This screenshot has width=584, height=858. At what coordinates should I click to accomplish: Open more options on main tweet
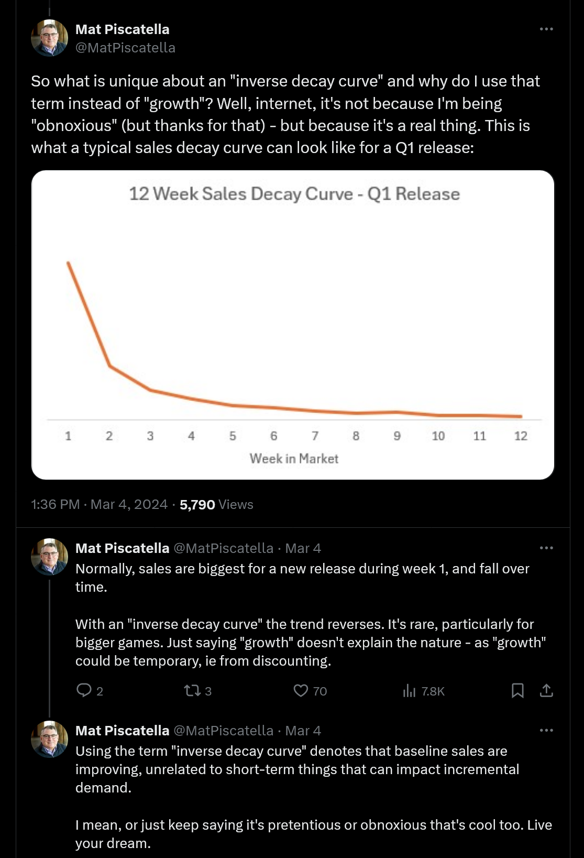pos(546,29)
